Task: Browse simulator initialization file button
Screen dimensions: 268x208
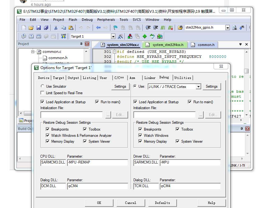Action: (108, 115)
